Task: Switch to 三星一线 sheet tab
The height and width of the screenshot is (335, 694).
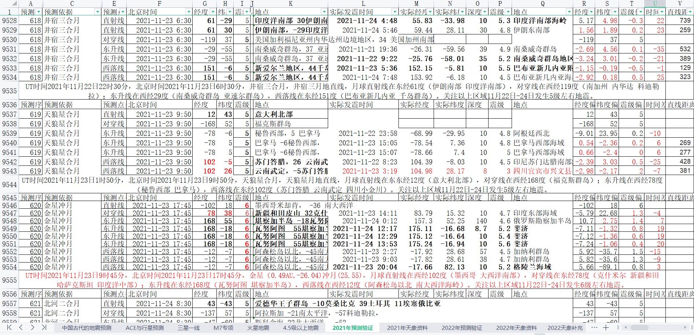Action: click(x=189, y=328)
